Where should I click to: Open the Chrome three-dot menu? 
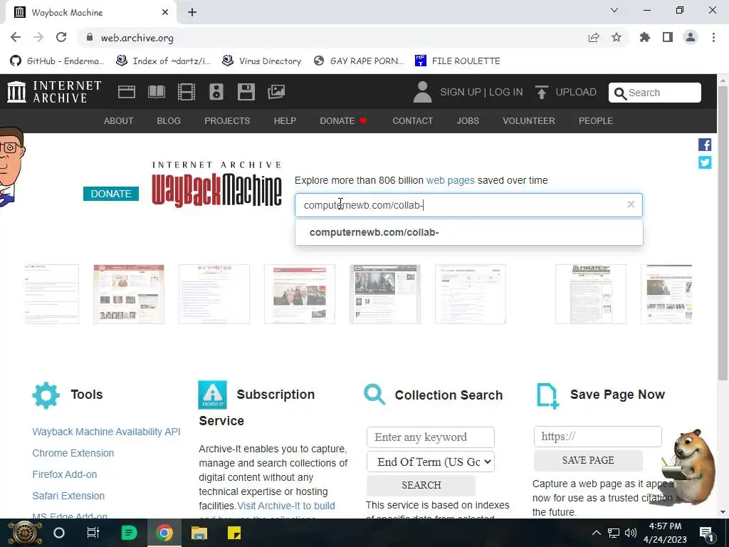(x=713, y=37)
